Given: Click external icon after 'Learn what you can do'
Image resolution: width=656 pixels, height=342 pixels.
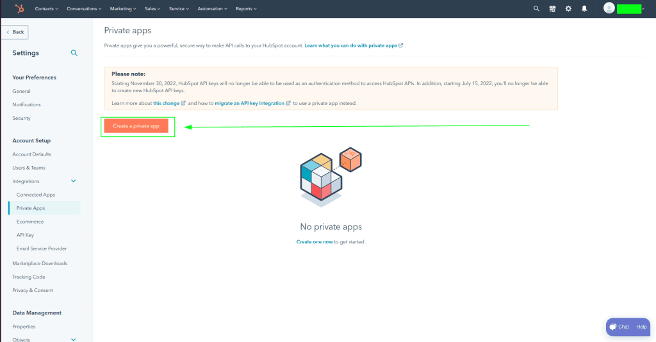Looking at the screenshot, I should click(x=401, y=45).
